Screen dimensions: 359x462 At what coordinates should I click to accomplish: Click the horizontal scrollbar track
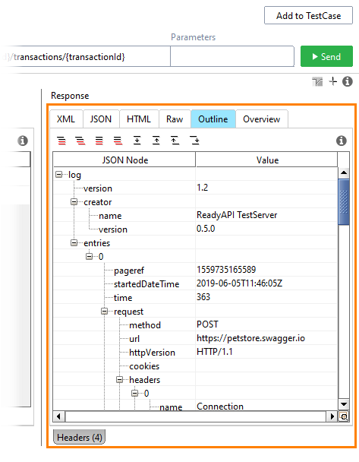coord(196,416)
